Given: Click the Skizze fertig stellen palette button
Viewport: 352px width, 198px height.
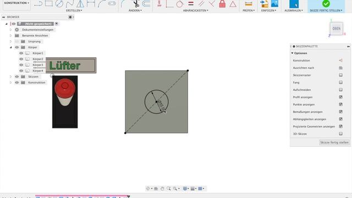Looking at the screenshot, I should pos(334,142).
